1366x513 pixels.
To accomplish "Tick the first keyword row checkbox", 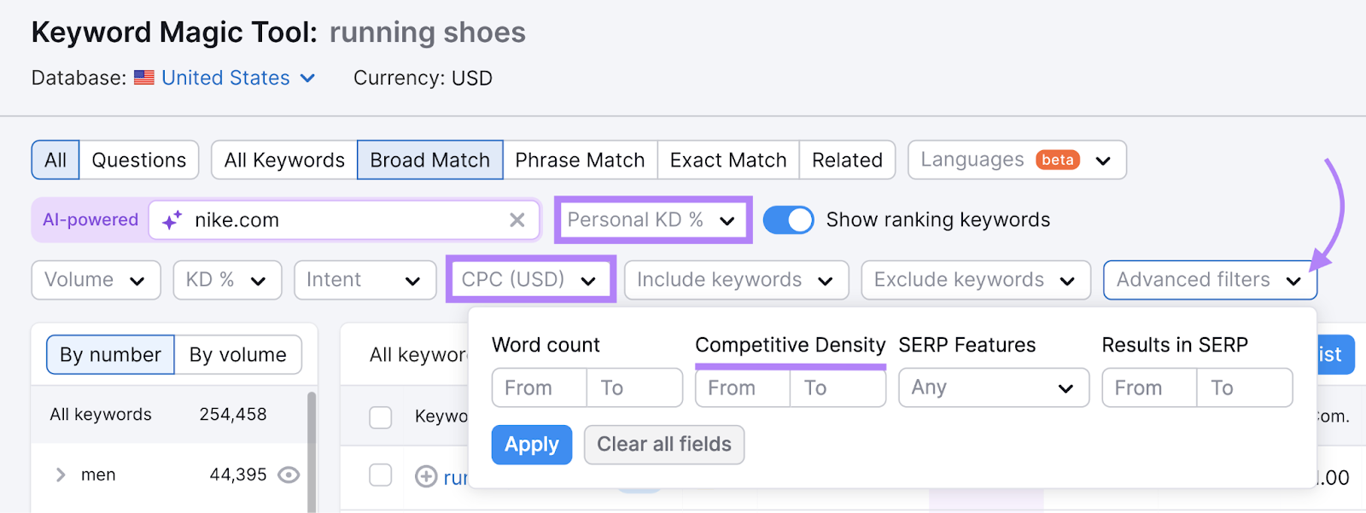I will pos(380,475).
